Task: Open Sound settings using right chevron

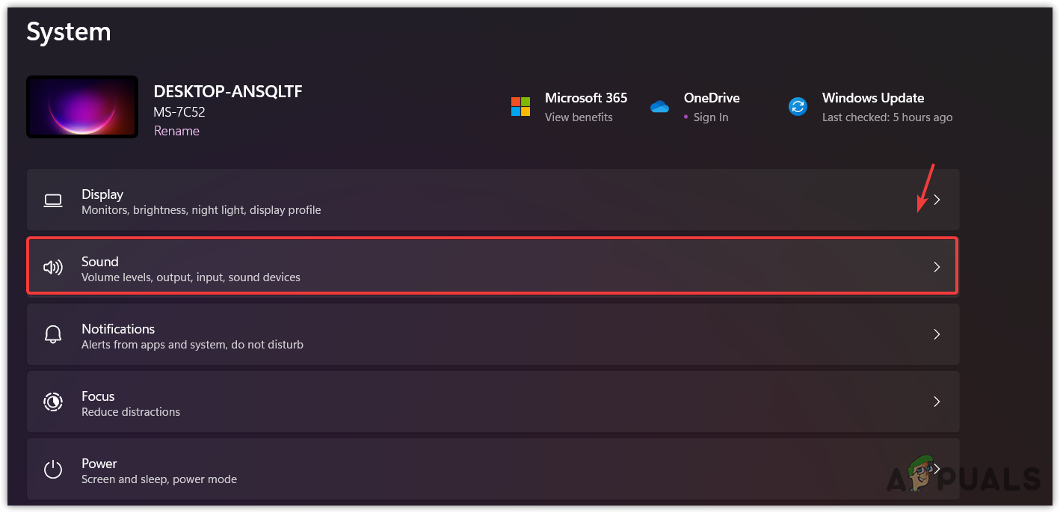Action: click(x=937, y=268)
